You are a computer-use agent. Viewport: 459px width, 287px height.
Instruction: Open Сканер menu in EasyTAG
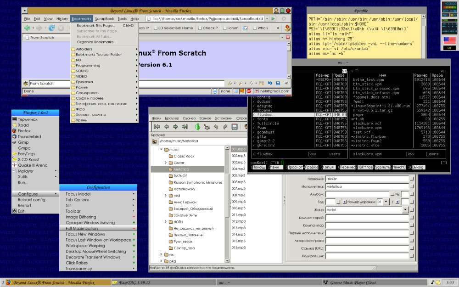tap(189, 118)
